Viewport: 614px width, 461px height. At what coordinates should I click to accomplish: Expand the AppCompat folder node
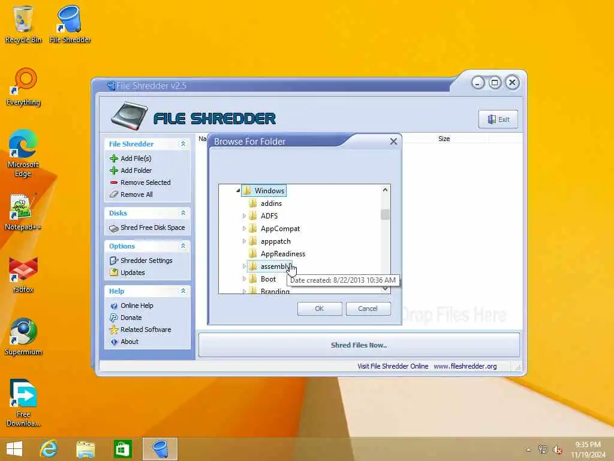point(244,229)
